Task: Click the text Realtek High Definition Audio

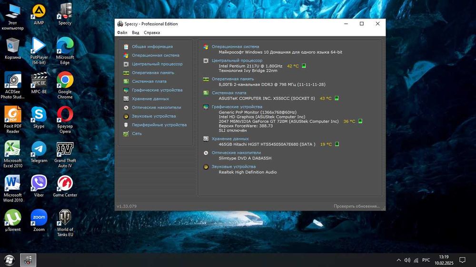Action: [x=248, y=172]
